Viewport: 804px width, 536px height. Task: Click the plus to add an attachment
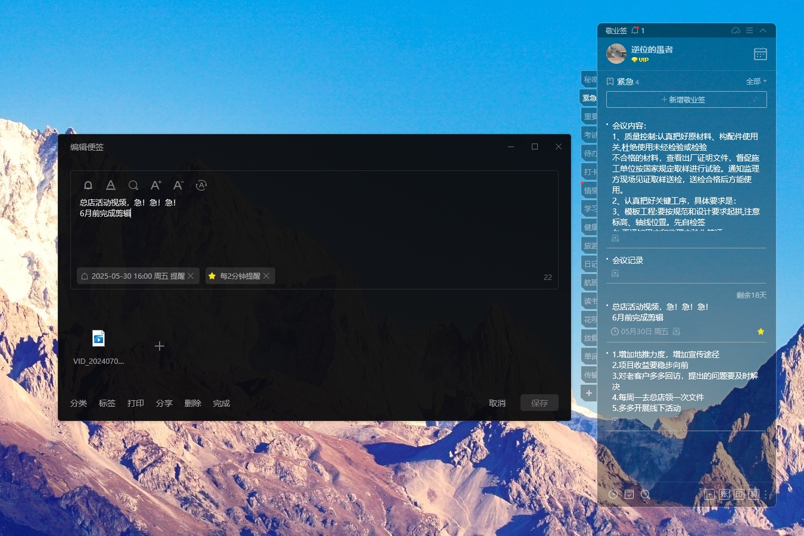point(160,346)
